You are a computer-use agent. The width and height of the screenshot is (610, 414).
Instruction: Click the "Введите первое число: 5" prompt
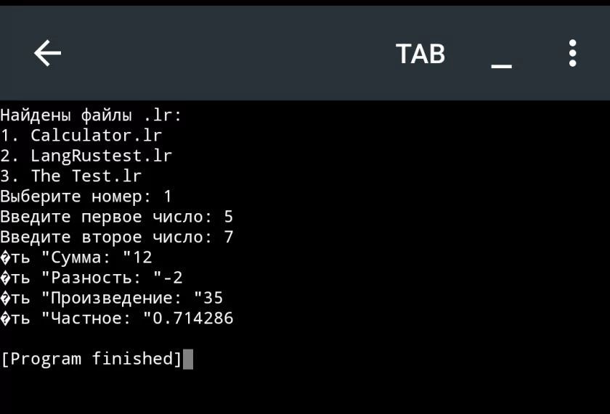[116, 217]
